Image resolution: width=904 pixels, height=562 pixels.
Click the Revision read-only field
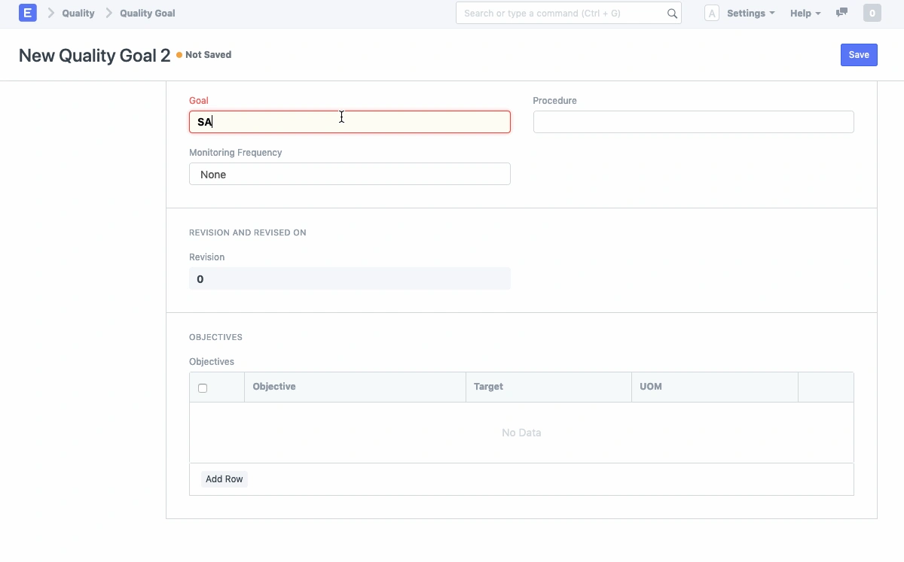click(350, 279)
